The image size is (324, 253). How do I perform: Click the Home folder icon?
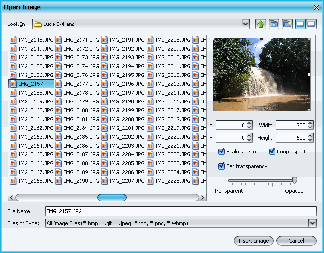(274, 24)
